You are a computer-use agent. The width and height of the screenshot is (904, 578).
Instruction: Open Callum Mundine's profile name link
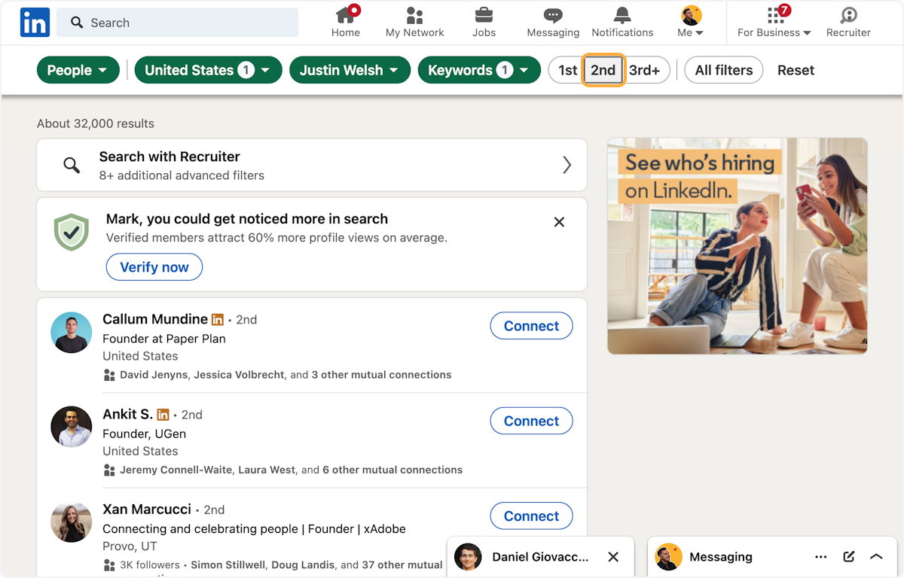[155, 319]
